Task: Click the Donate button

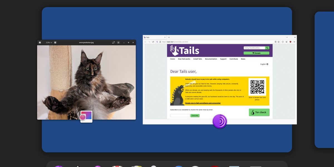Action: pos(256,53)
